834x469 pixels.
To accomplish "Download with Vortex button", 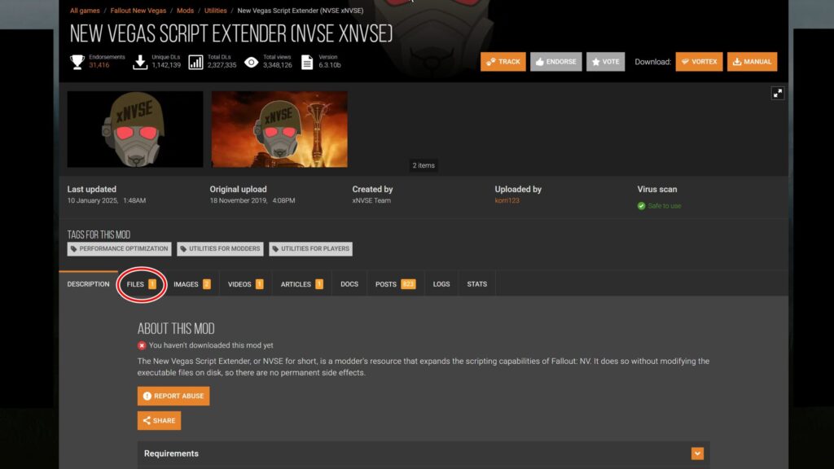I will 699,62.
